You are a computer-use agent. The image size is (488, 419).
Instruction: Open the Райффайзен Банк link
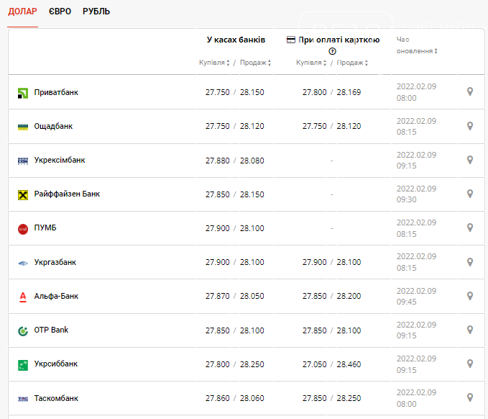pos(67,194)
